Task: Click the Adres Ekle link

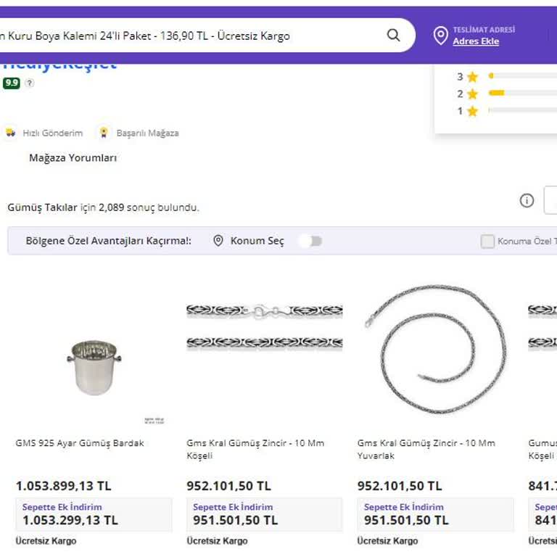Action: click(476, 41)
